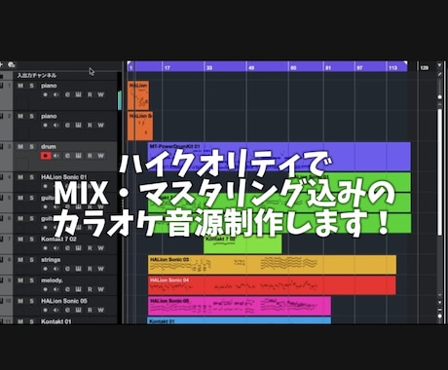Select the HALion Sonic 01 track name
The image size is (448, 370).
click(64, 177)
